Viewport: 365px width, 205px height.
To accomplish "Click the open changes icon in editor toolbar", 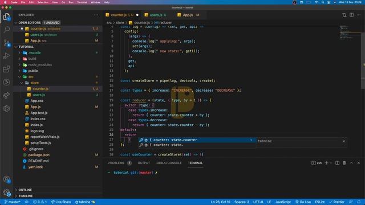I will click(x=344, y=15).
